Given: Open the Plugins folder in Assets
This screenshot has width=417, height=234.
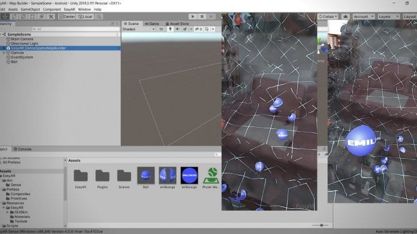Looking at the screenshot, I should point(102,178).
